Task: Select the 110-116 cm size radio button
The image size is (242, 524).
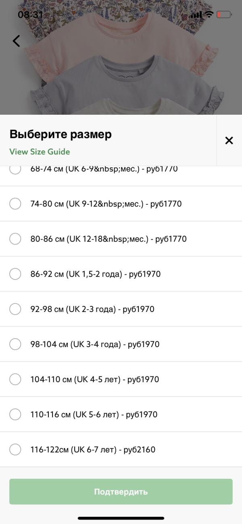Action: tap(15, 415)
